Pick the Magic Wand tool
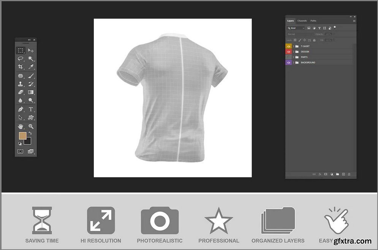 click(31, 59)
